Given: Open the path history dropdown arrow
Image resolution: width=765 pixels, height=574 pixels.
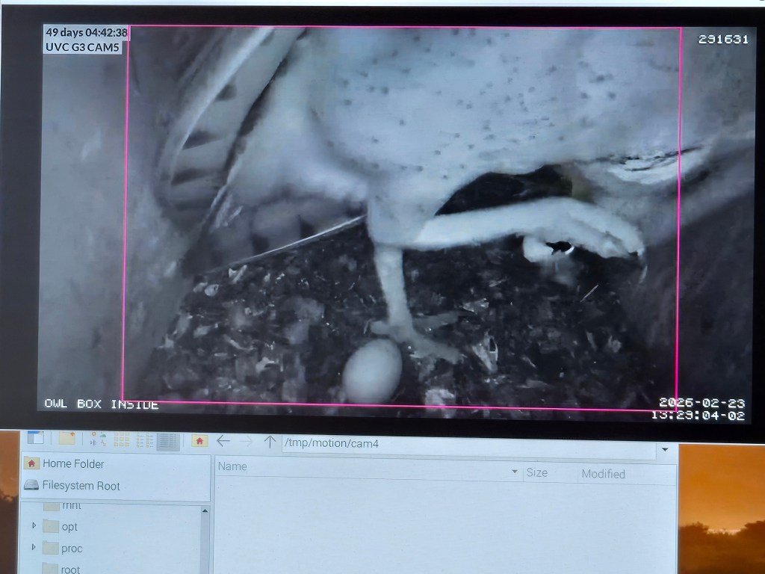Looking at the screenshot, I should (x=664, y=450).
